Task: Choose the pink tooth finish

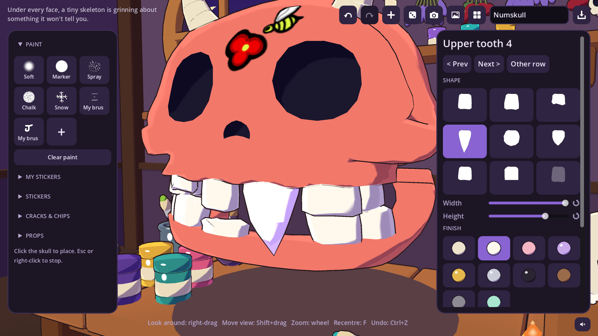Action: (529, 248)
